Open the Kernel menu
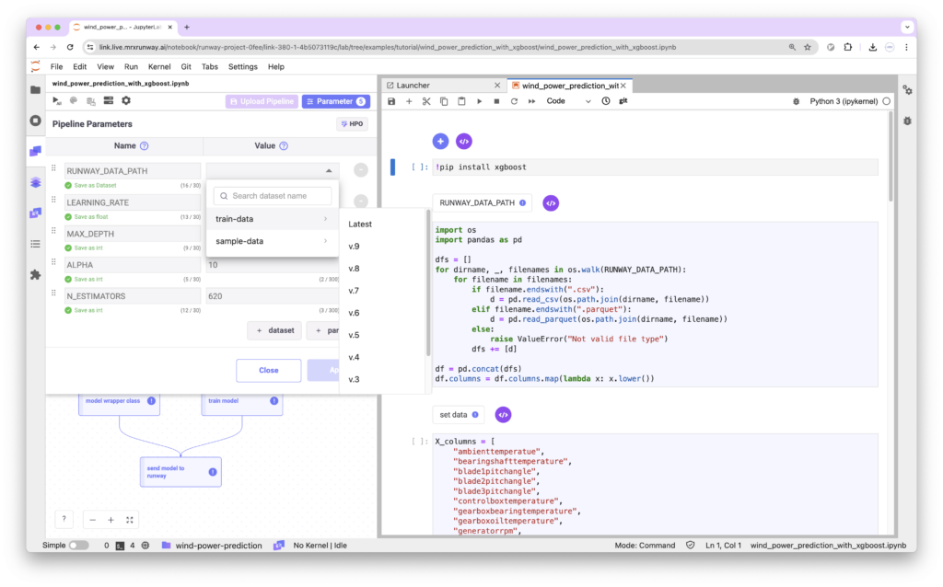943x587 pixels. pyautogui.click(x=159, y=66)
